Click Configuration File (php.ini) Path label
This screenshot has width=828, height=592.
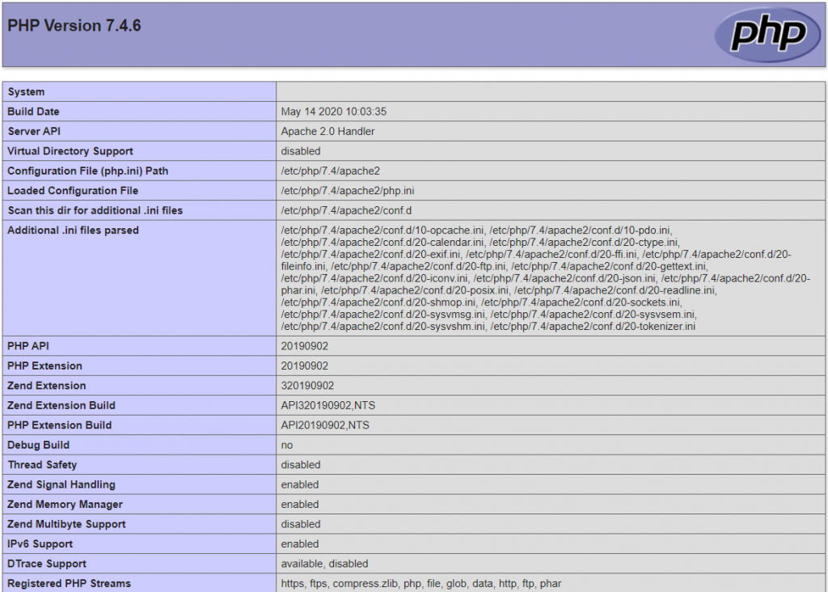tap(87, 171)
